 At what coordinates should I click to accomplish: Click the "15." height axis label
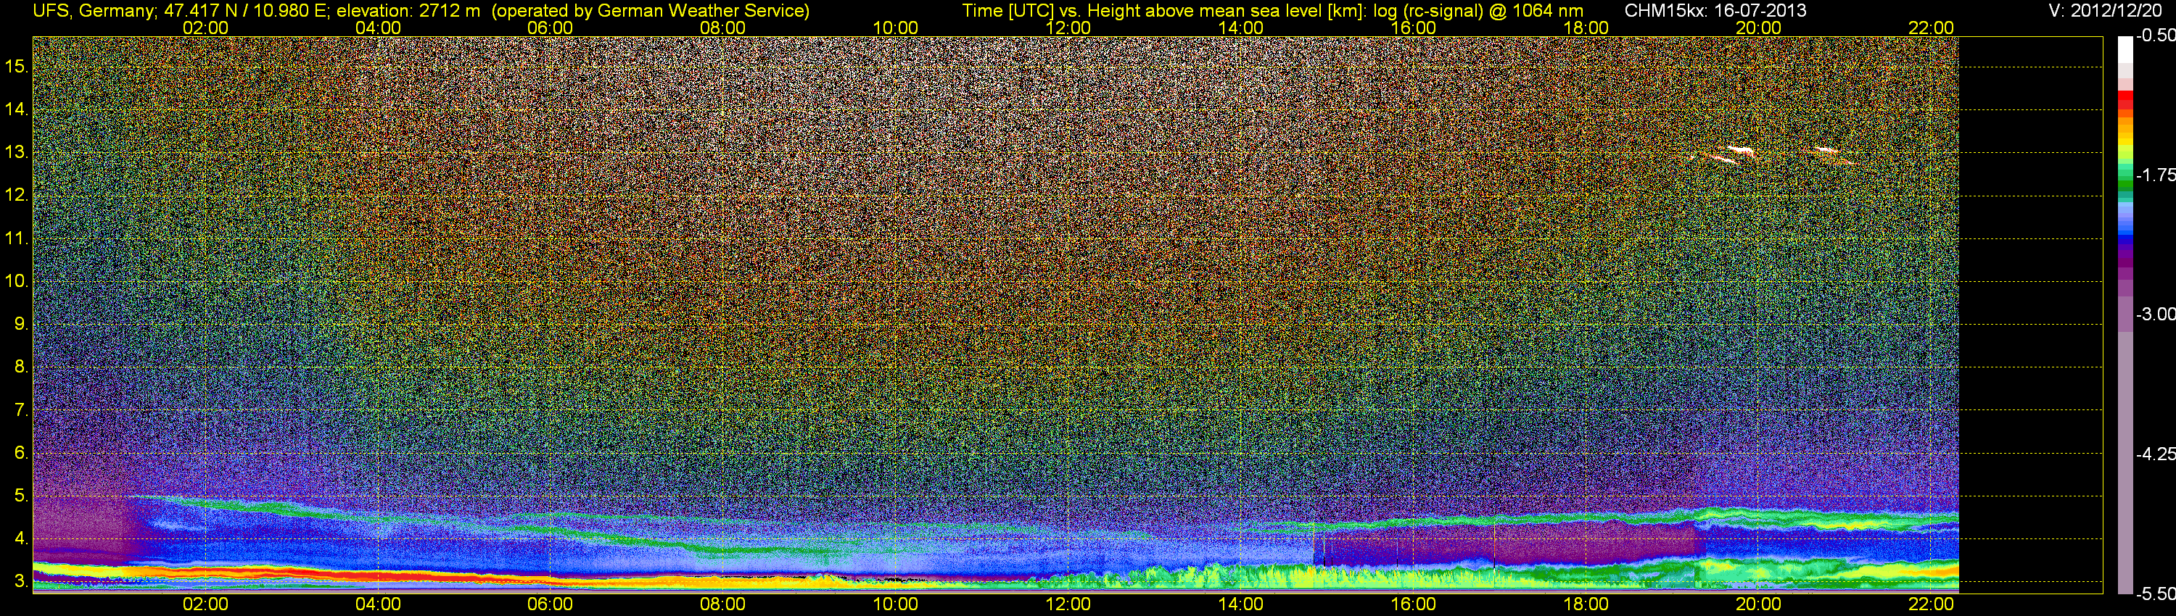click(x=17, y=66)
